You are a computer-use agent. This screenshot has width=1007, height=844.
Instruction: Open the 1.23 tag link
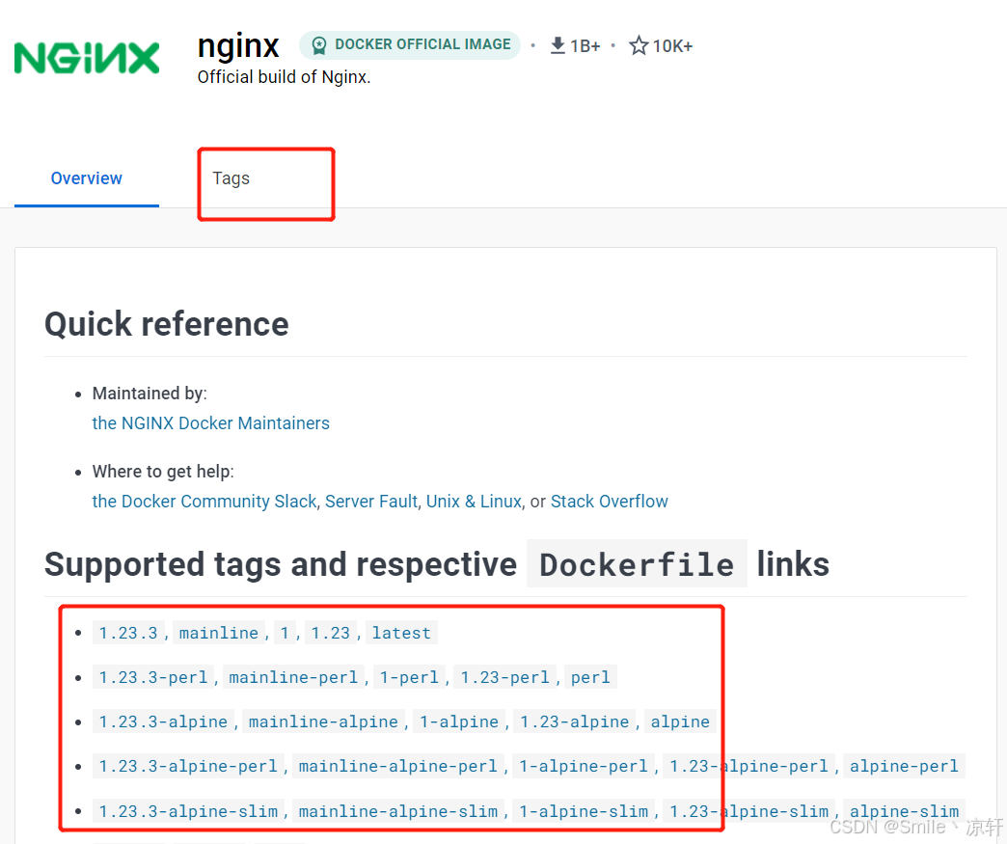(x=331, y=633)
